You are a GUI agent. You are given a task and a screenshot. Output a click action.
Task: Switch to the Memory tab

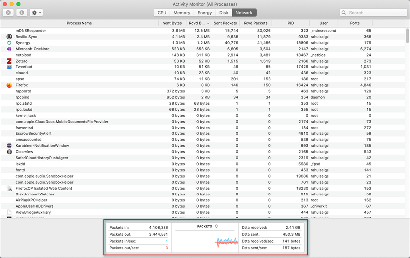tap(182, 13)
